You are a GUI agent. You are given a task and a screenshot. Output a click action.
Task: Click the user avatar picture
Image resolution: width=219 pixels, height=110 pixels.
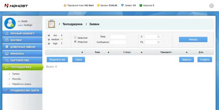point(10,23)
